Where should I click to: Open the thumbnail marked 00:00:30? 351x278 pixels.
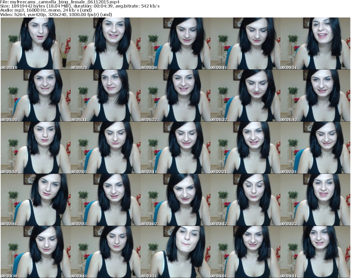175,44
